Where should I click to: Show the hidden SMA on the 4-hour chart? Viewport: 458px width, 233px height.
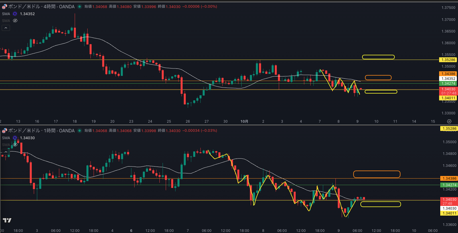click(15, 21)
